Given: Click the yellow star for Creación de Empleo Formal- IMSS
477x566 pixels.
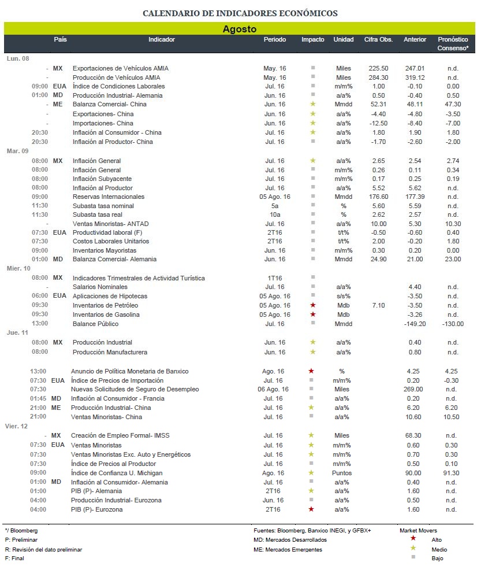Looking at the screenshot, I should 311,435.
